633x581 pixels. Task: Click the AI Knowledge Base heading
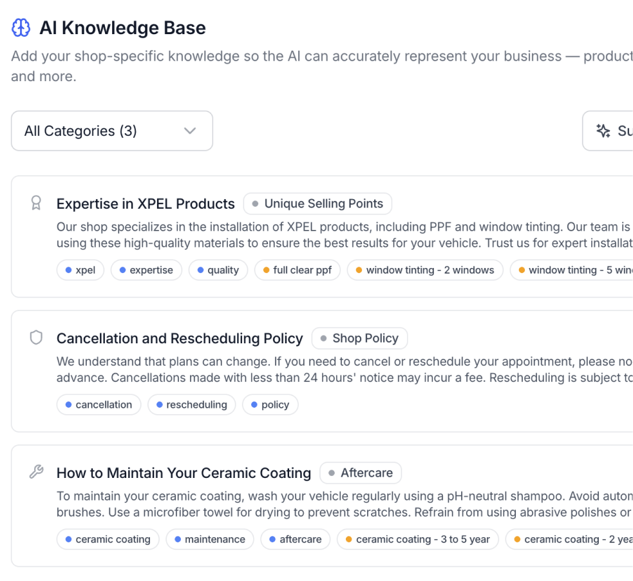click(122, 28)
